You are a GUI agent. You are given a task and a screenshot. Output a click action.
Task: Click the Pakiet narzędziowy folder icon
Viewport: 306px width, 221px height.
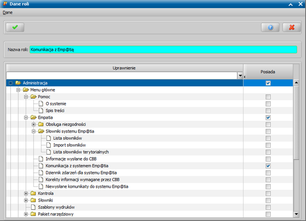pyautogui.click(x=33, y=214)
